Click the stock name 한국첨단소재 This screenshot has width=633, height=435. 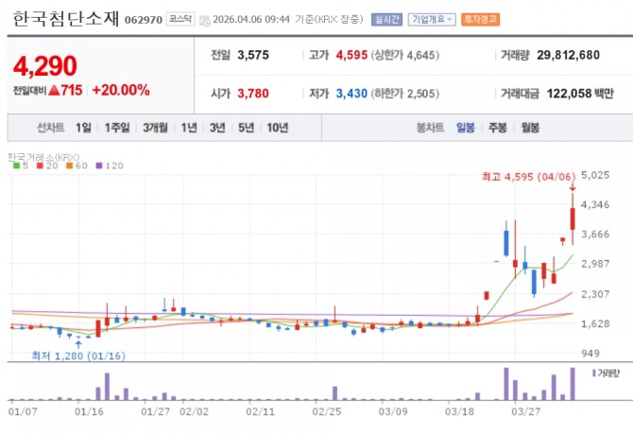[66, 19]
